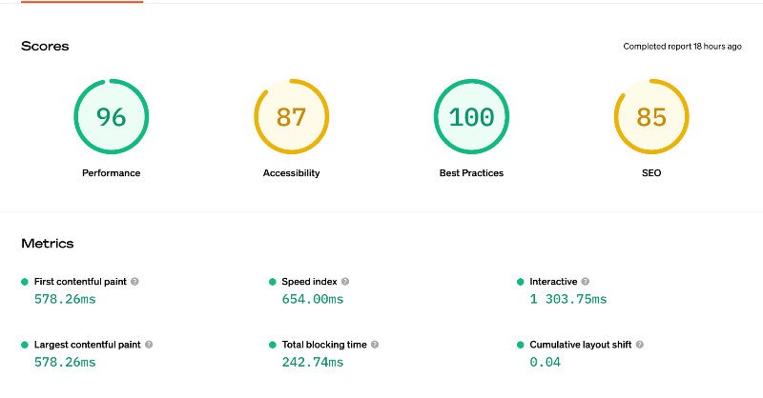The image size is (763, 398).
Task: Click the SEO label
Action: [x=651, y=173]
